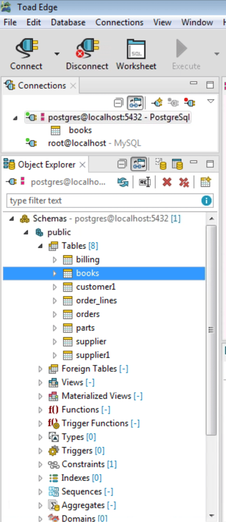Collapse the Schemas node
Screen dimensions: 226x522
click(12, 219)
